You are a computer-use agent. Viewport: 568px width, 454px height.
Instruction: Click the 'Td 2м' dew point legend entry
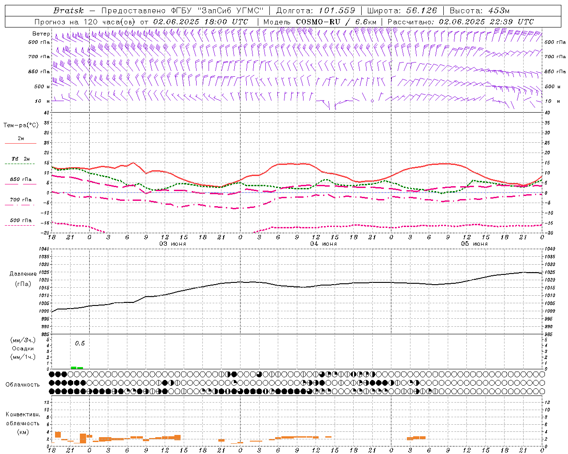pos(20,159)
